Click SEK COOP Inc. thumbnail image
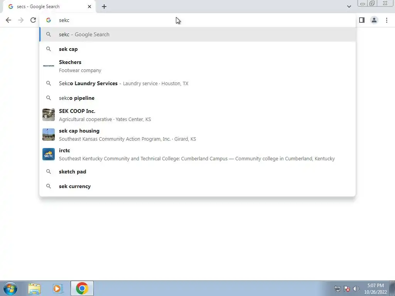Screen dimensions: 395x296 pos(49,115)
